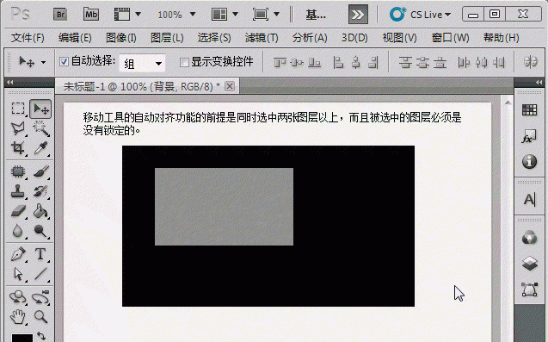The height and width of the screenshot is (342, 548).
Task: Select the Path Selection tool
Action: [x=18, y=274]
